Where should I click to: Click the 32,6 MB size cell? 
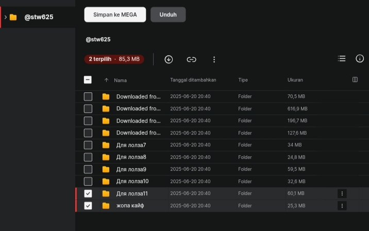pos(296,181)
